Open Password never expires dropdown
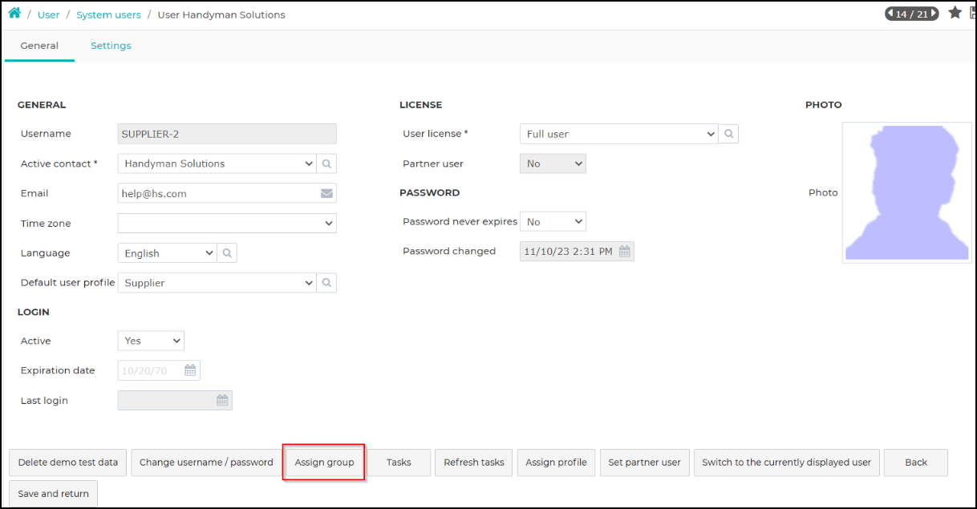This screenshot has height=509, width=977. (553, 221)
